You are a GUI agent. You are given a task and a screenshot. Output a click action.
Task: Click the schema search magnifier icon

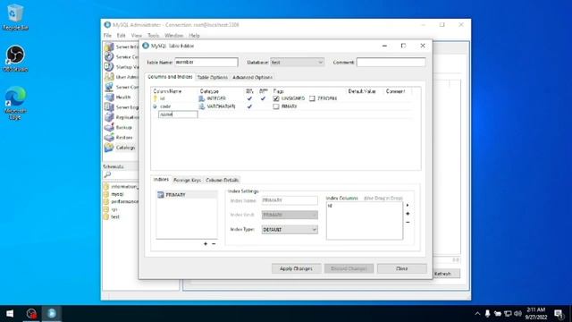coord(107,175)
